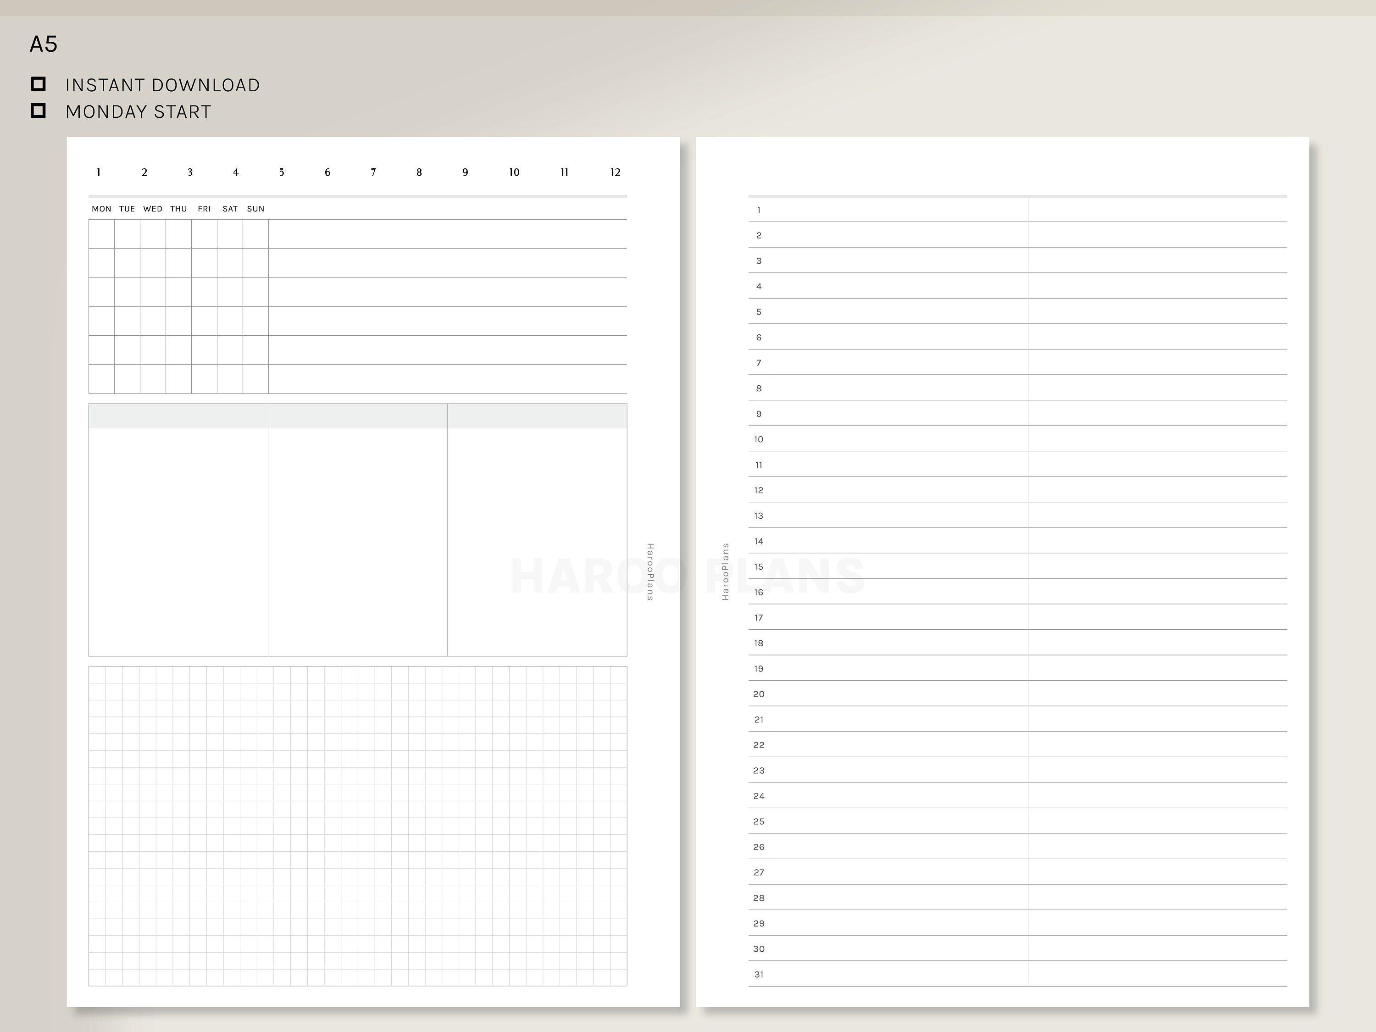Click the FRI weekday header

(204, 209)
